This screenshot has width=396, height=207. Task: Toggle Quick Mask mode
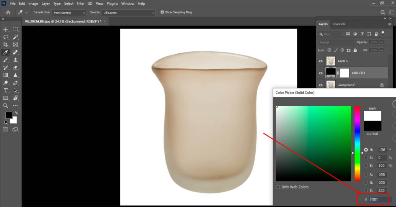[x=5, y=129]
